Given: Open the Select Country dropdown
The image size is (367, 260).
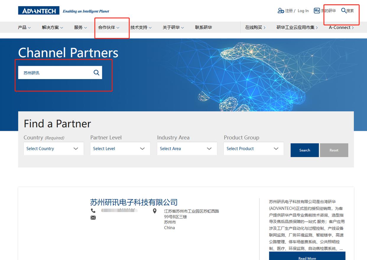Looking at the screenshot, I should 53,149.
